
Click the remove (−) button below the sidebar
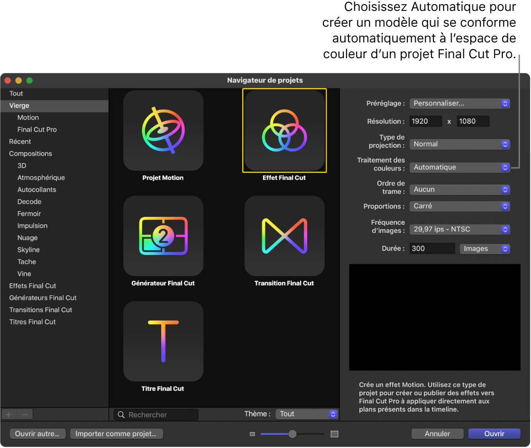(25, 414)
